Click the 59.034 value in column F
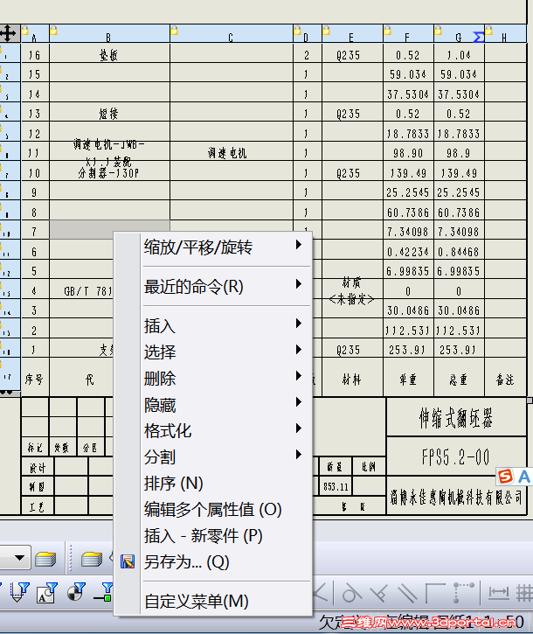This screenshot has height=634, width=533. tap(408, 73)
